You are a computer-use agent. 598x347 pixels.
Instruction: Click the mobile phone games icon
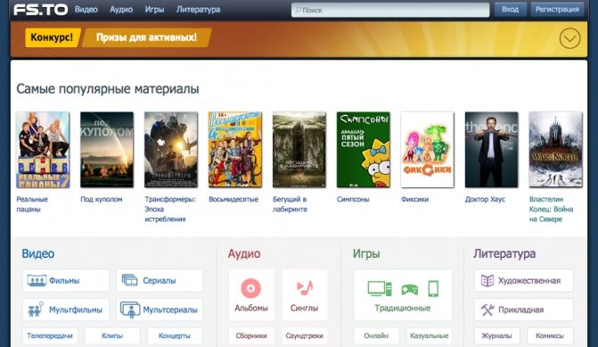point(433,289)
